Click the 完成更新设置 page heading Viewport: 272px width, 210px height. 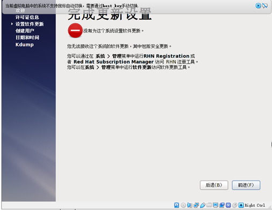pos(110,14)
